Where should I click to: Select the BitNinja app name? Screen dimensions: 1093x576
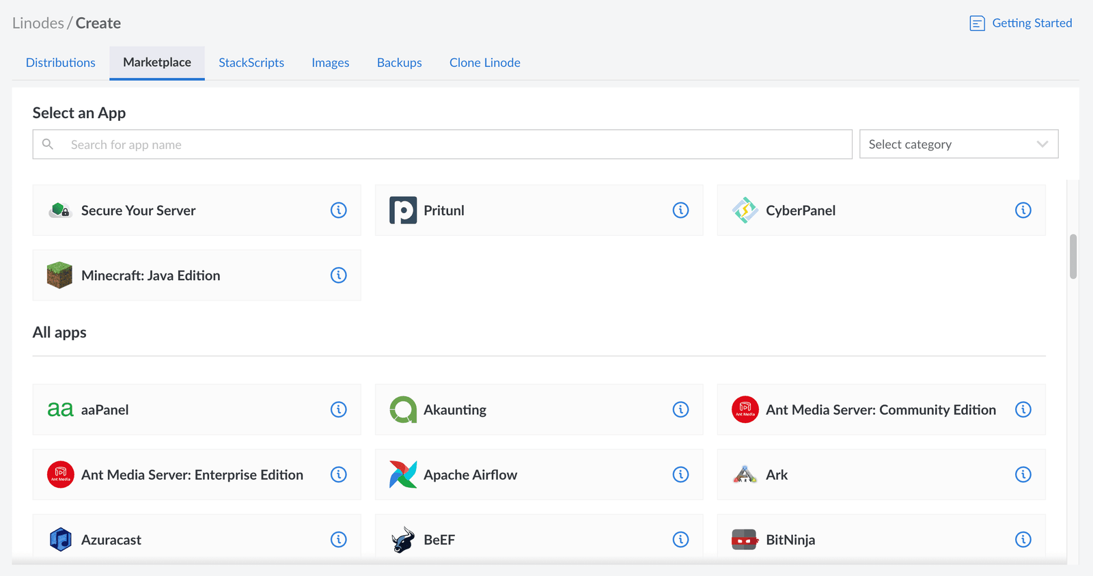[x=790, y=540]
